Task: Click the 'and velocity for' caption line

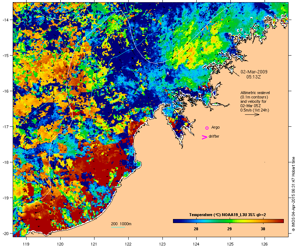Action: [x=253, y=101]
